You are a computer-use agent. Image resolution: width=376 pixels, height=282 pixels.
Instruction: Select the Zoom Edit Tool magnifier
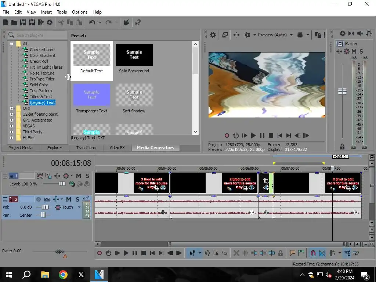coord(225,253)
